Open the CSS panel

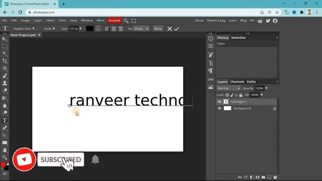[210, 79]
